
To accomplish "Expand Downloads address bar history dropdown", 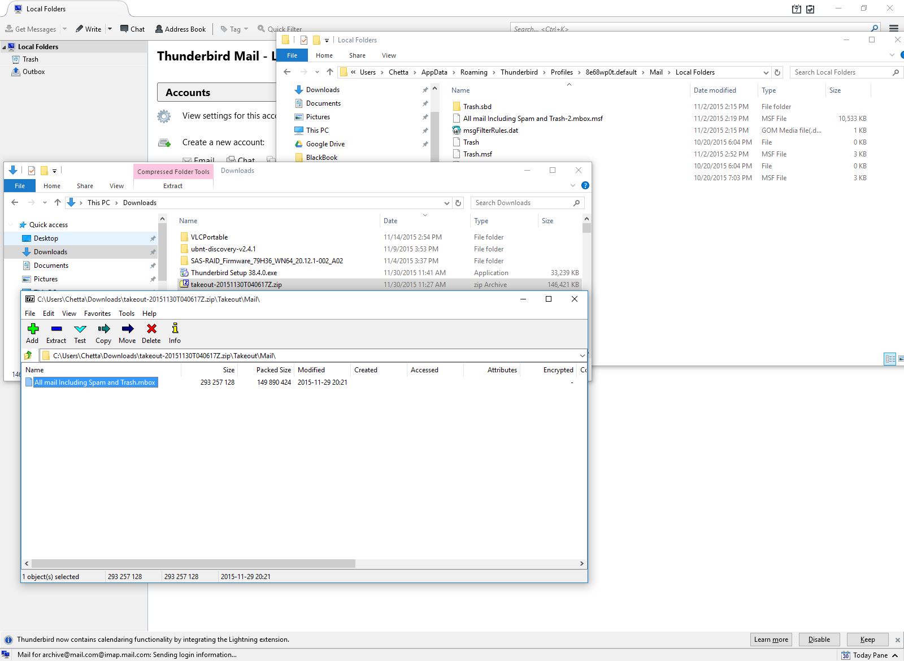I will [x=447, y=203].
